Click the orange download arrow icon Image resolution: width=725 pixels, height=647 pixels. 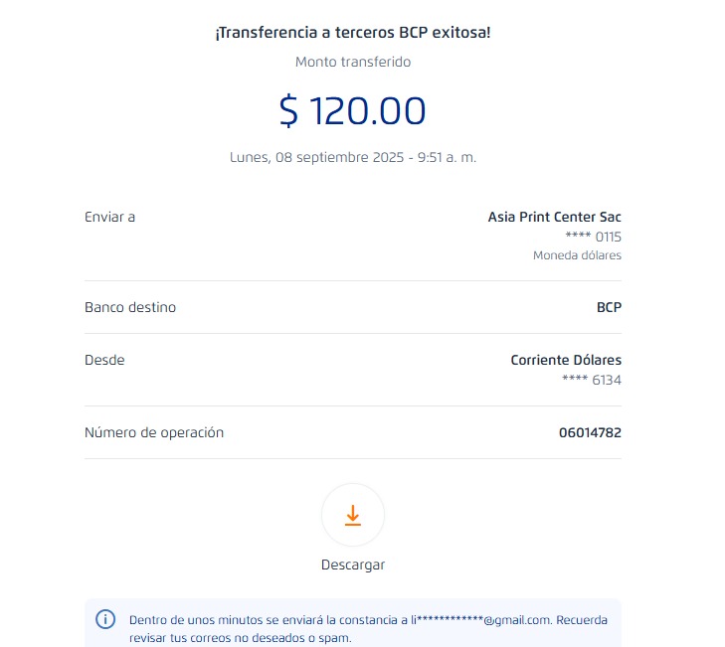click(352, 515)
